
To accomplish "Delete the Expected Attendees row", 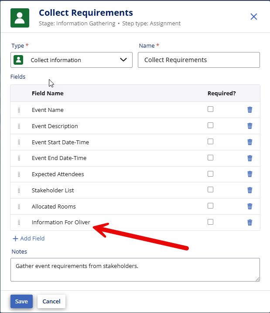I will 249,174.
